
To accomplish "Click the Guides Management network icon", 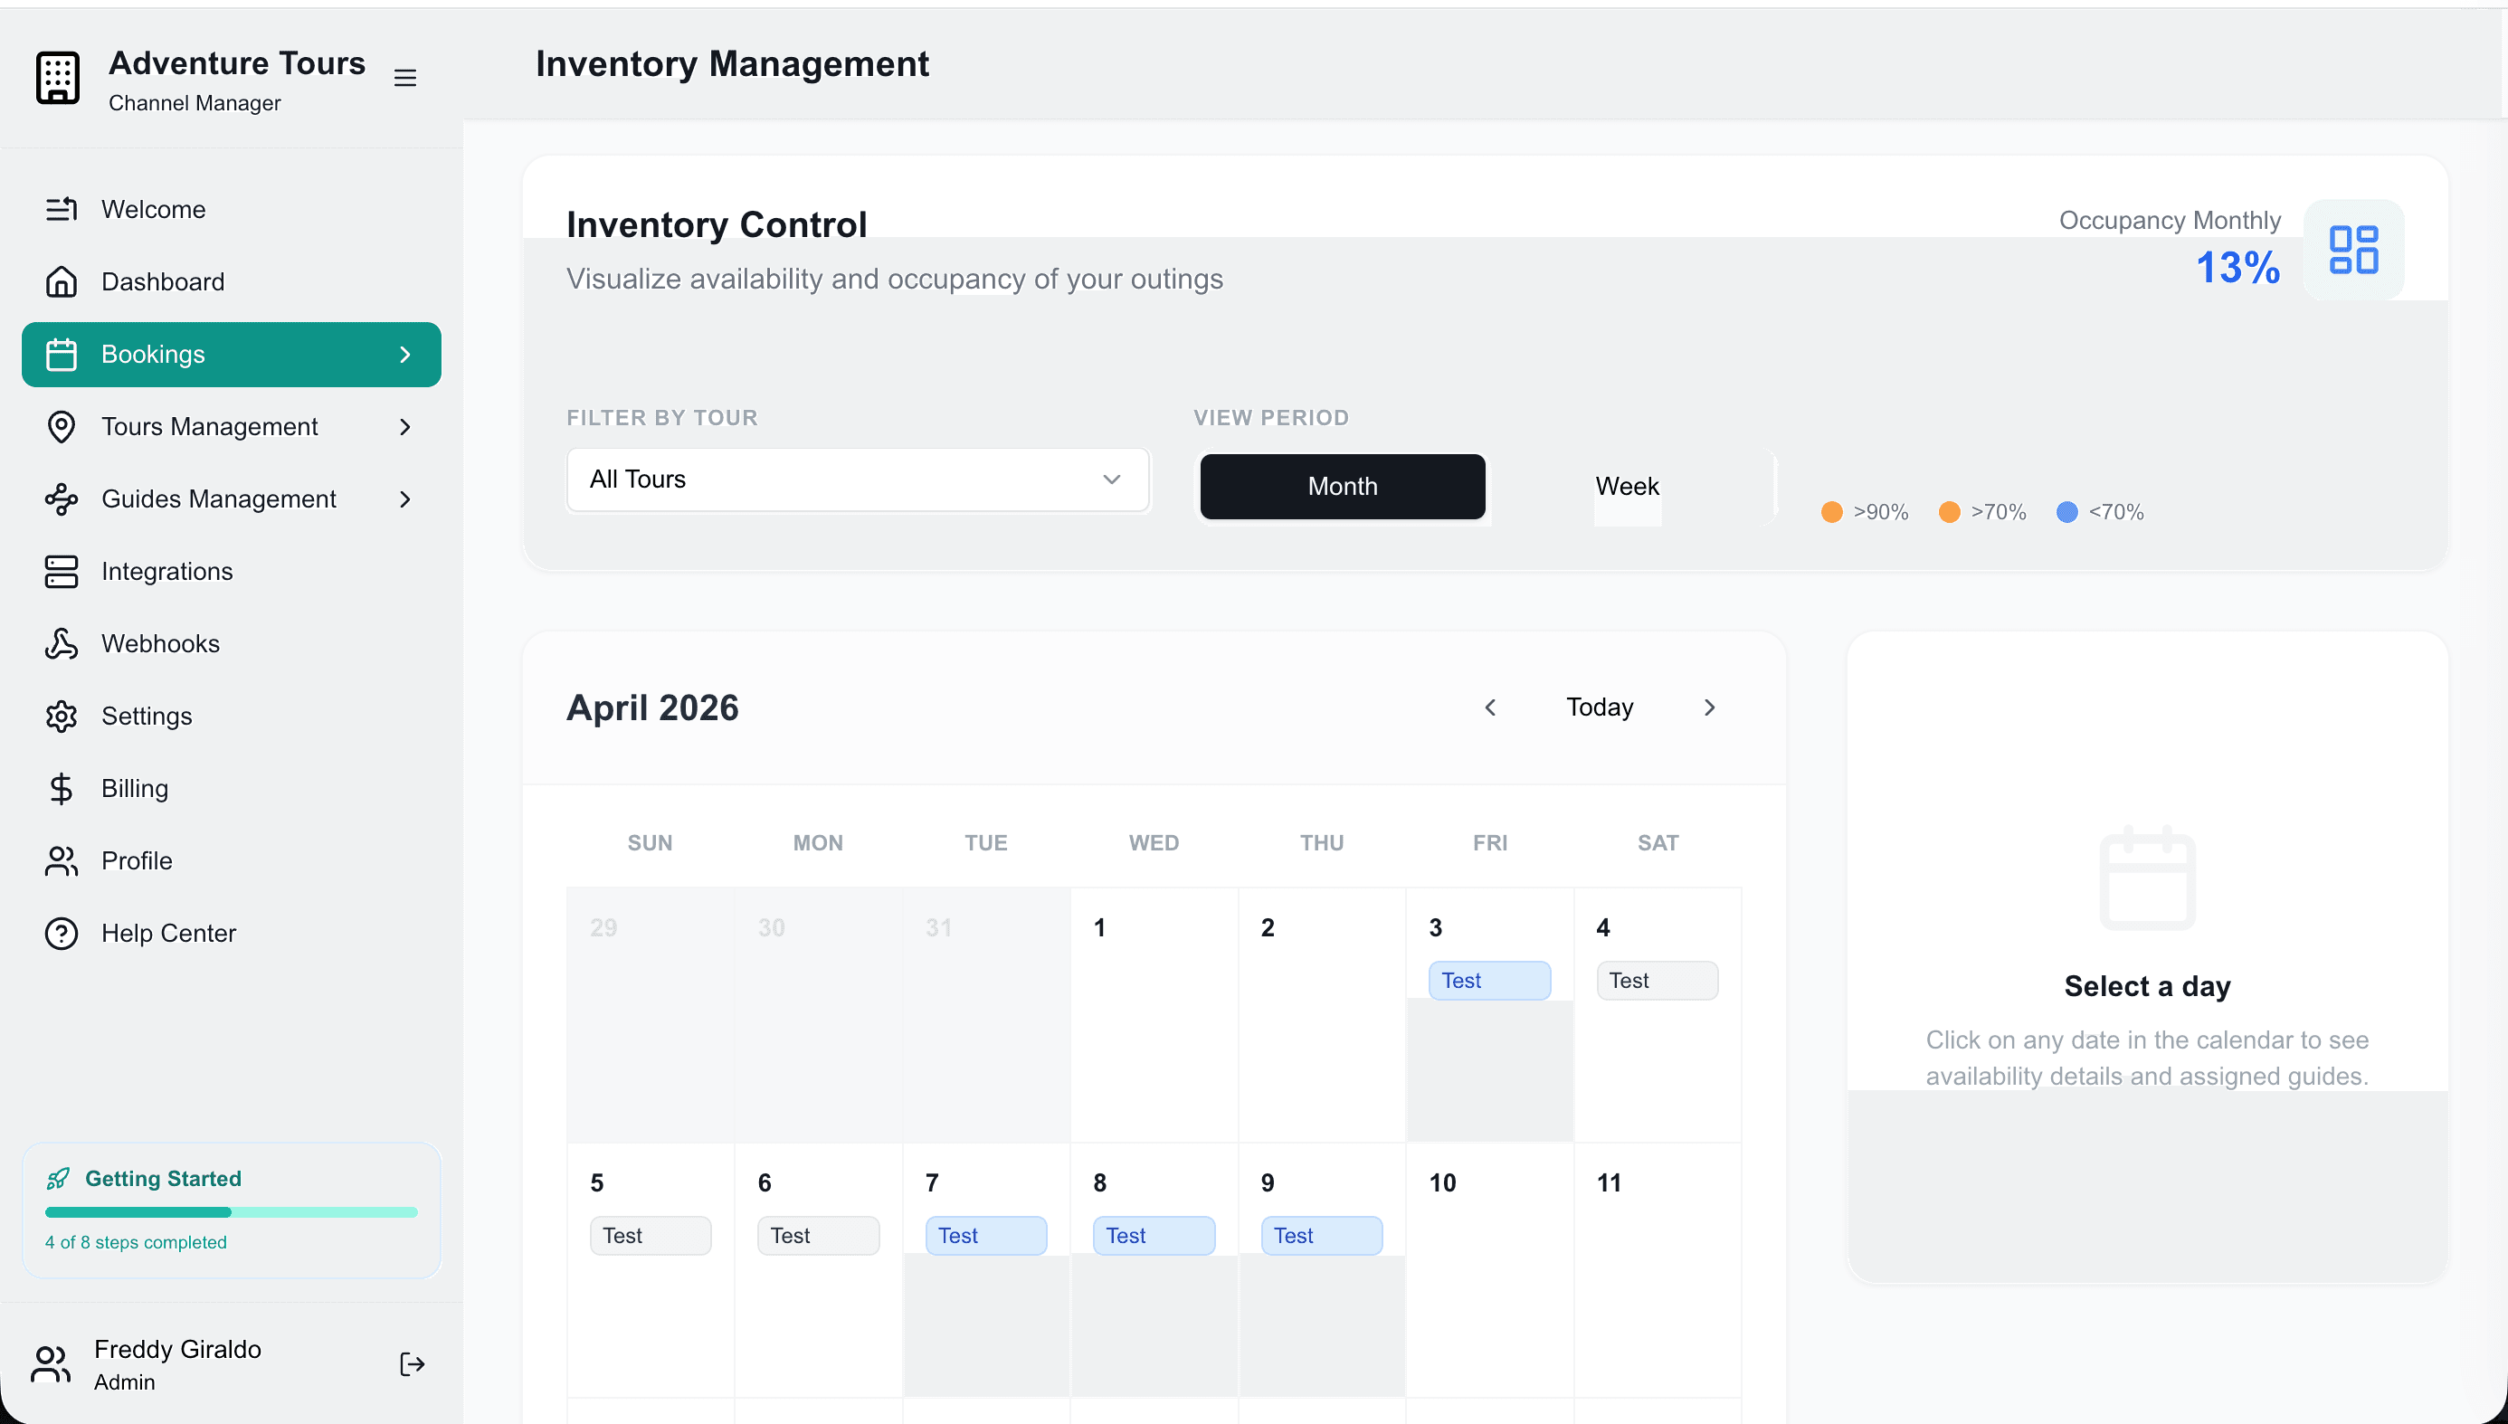I will [61, 498].
